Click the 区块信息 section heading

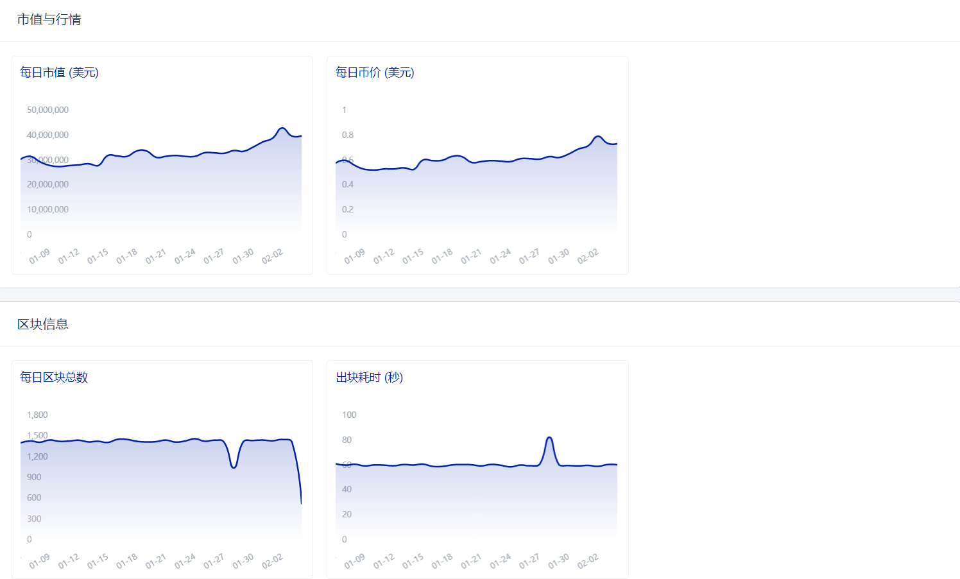click(43, 325)
